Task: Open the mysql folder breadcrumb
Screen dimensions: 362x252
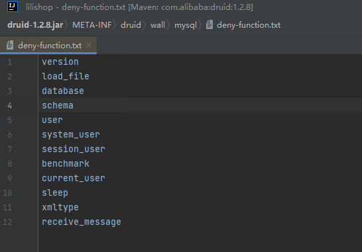Action: click(x=186, y=25)
